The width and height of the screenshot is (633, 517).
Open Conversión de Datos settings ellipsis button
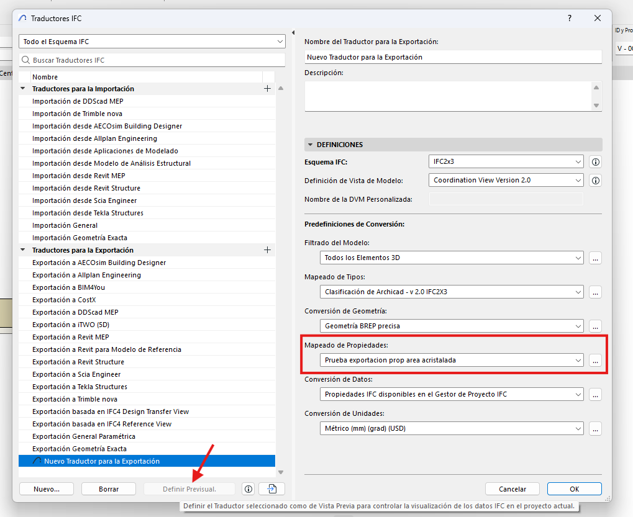point(596,394)
